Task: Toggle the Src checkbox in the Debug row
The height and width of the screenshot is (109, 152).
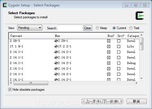Action: 119,63
